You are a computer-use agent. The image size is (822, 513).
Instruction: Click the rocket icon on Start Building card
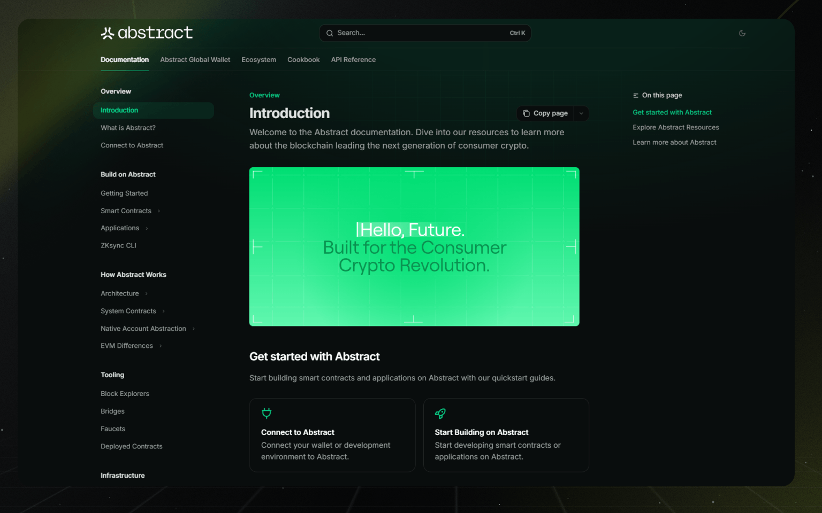440,413
